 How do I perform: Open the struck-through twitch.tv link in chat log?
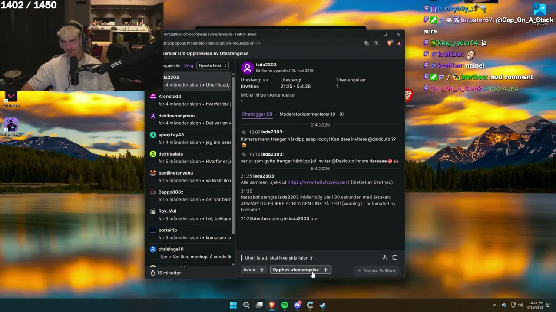click(x=318, y=182)
